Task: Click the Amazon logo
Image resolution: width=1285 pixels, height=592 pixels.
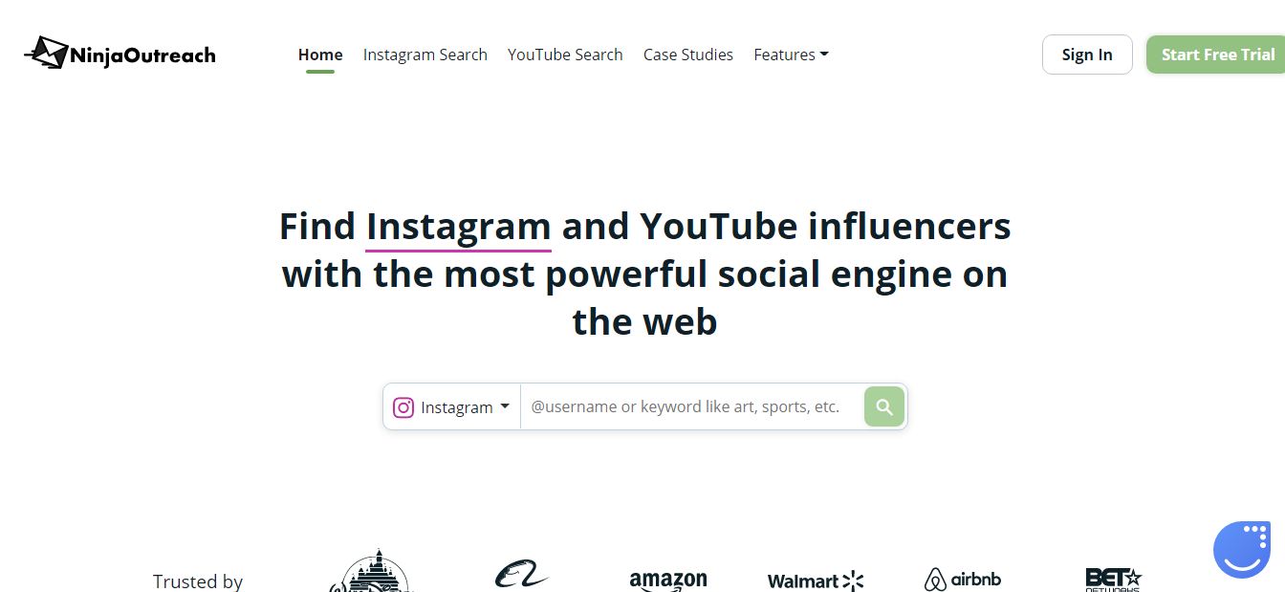Action: pyautogui.click(x=667, y=581)
